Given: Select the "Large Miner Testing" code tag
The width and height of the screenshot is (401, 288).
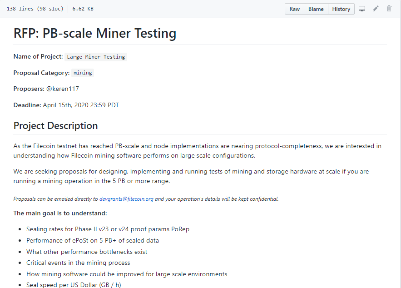Looking at the screenshot, I should coord(96,57).
